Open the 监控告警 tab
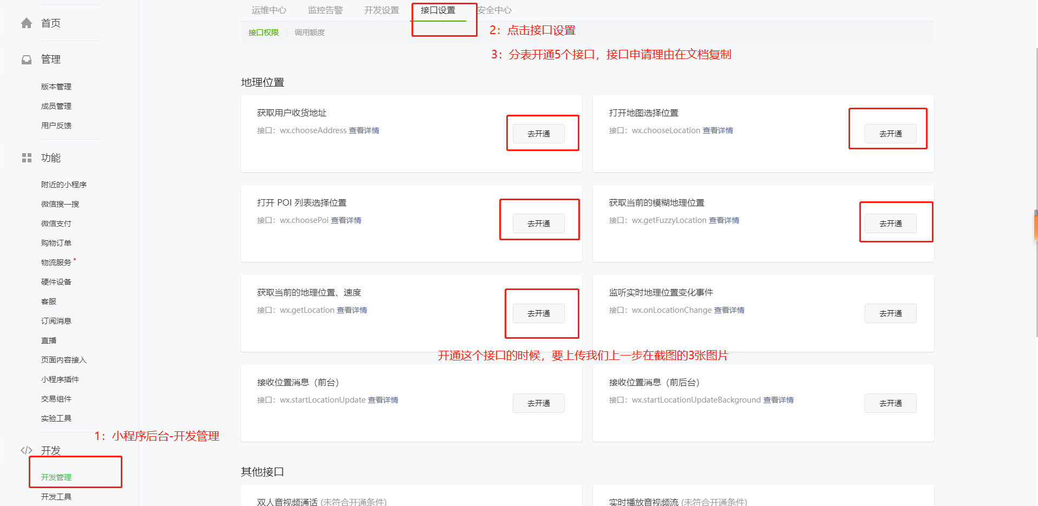 [x=325, y=10]
